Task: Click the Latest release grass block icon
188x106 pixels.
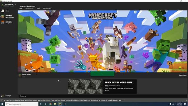Action: [x=20, y=75]
